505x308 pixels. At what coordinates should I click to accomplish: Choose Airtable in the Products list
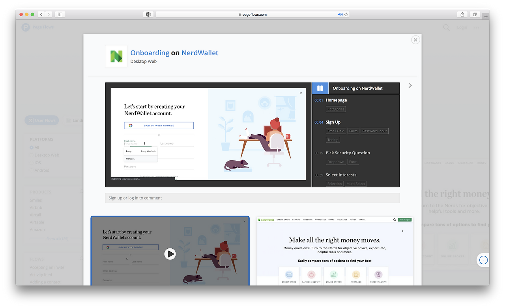click(x=37, y=222)
